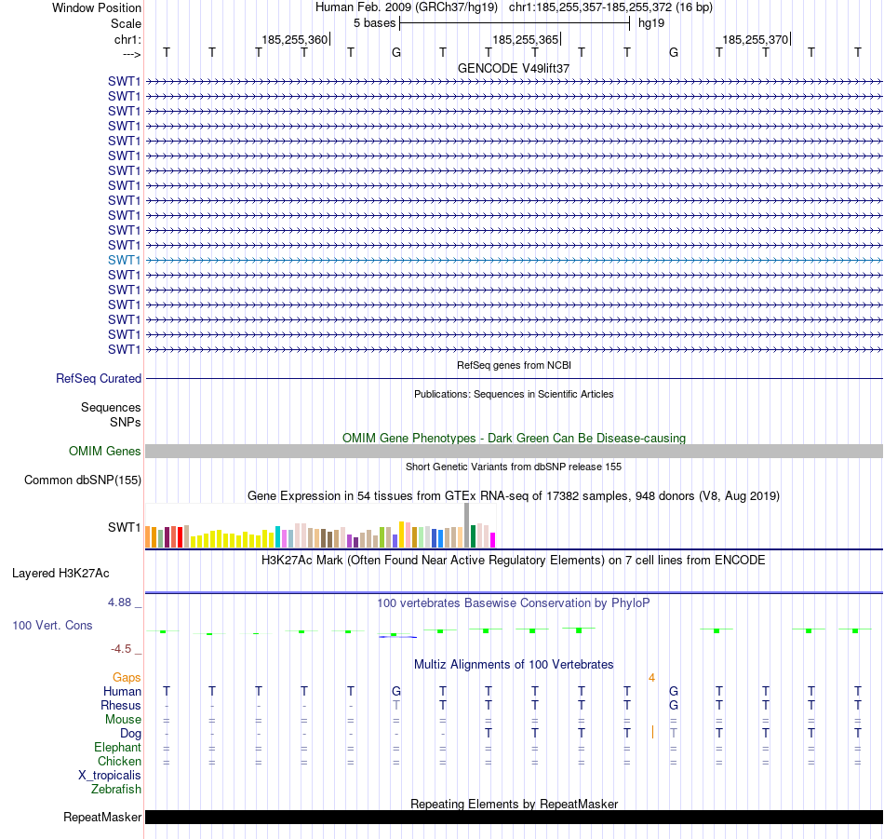Image resolution: width=884 pixels, height=839 pixels.
Task: Click the cyan bar in the GTEx chart
Action: pyautogui.click(x=277, y=536)
